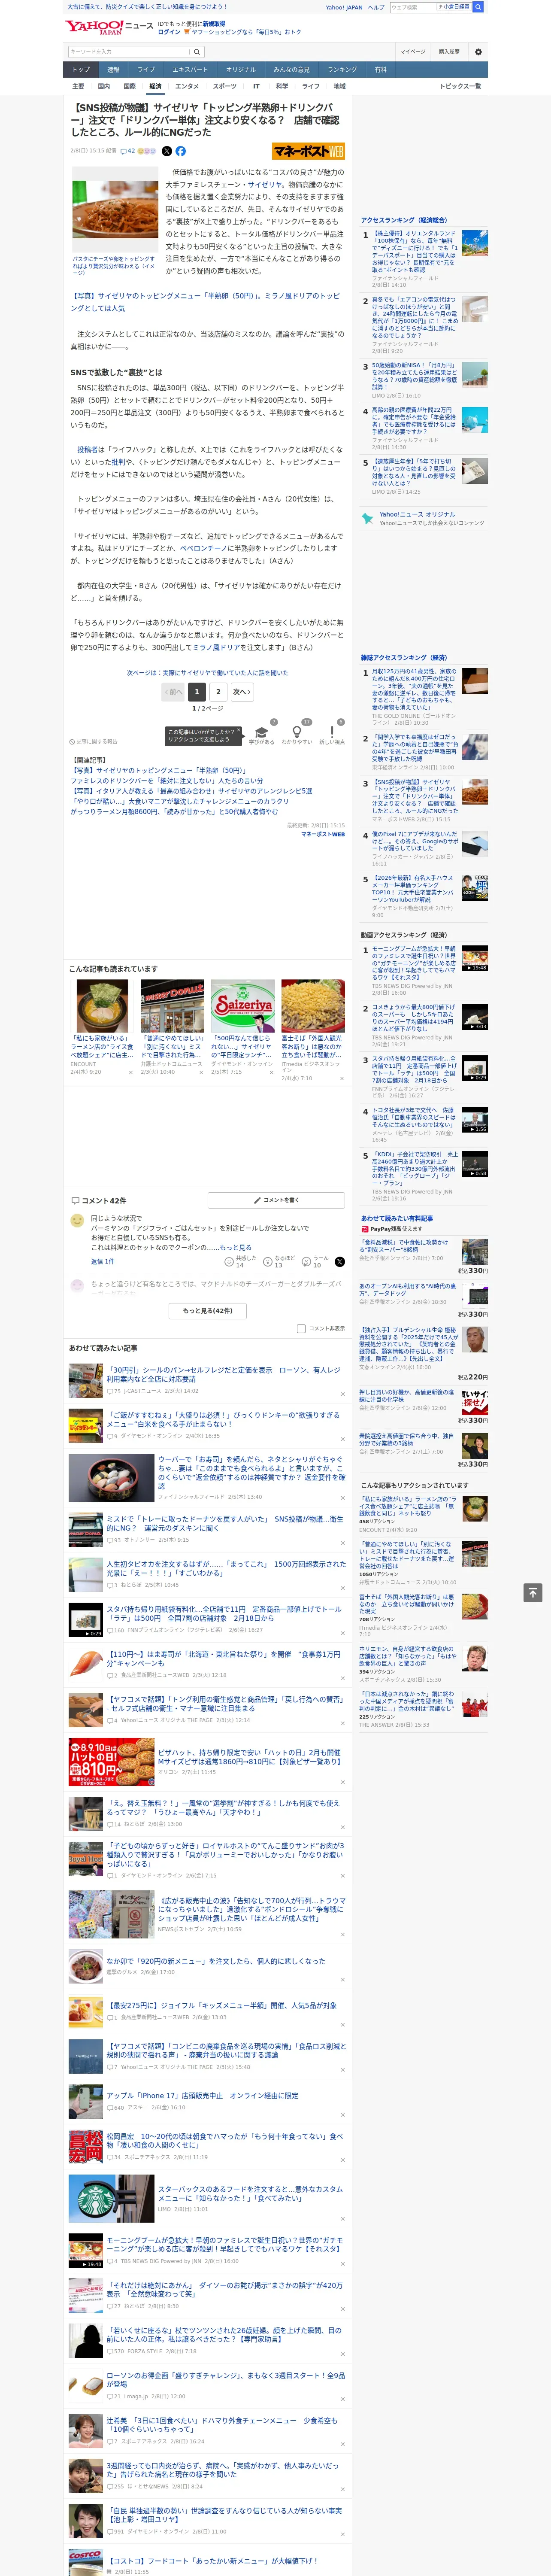Open 【写真】サイゼリヤのトッピングメニュー link in article body
This screenshot has height=2576, width=551.
click(206, 301)
